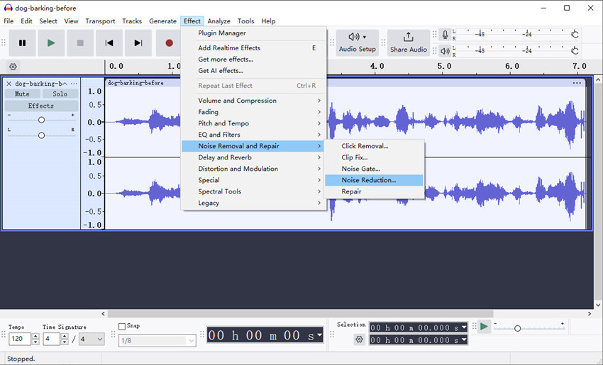Choose Click Removal... effect
This screenshot has height=365, width=603.
click(374, 146)
